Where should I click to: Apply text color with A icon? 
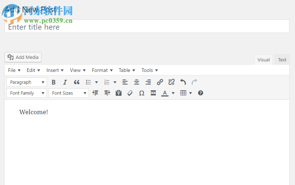(165, 93)
